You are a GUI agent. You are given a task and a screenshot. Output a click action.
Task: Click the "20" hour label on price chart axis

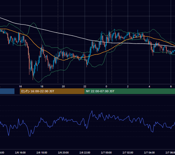[63, 87]
